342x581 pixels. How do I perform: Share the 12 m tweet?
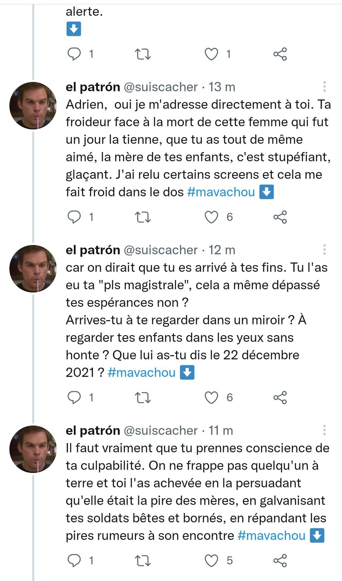(280, 398)
